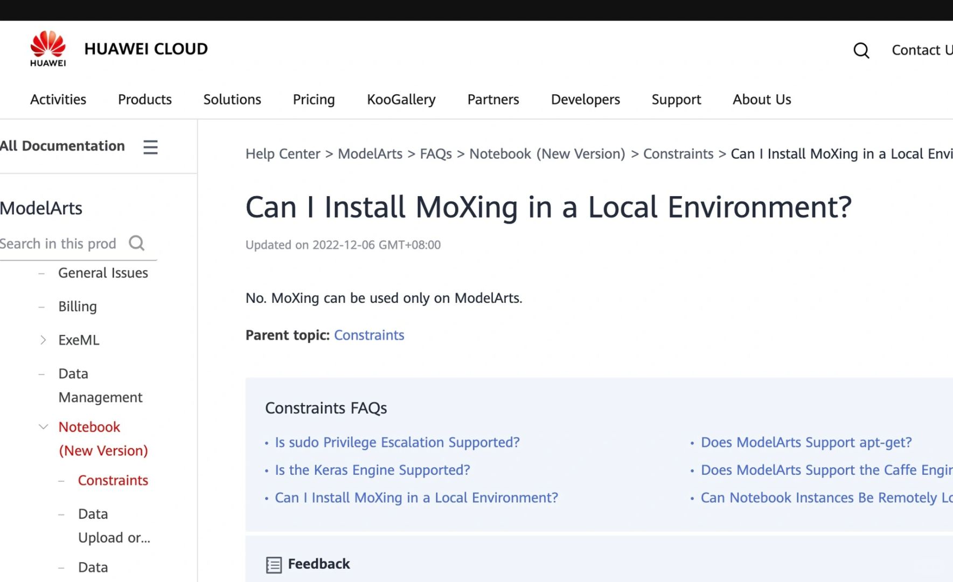
Task: Open Does ModelArts Support apt-get link
Action: [x=806, y=442]
